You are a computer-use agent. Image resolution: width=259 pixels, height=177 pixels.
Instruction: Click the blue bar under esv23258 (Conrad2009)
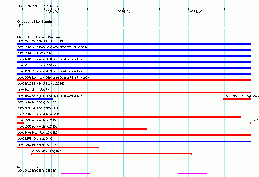tap(134, 141)
